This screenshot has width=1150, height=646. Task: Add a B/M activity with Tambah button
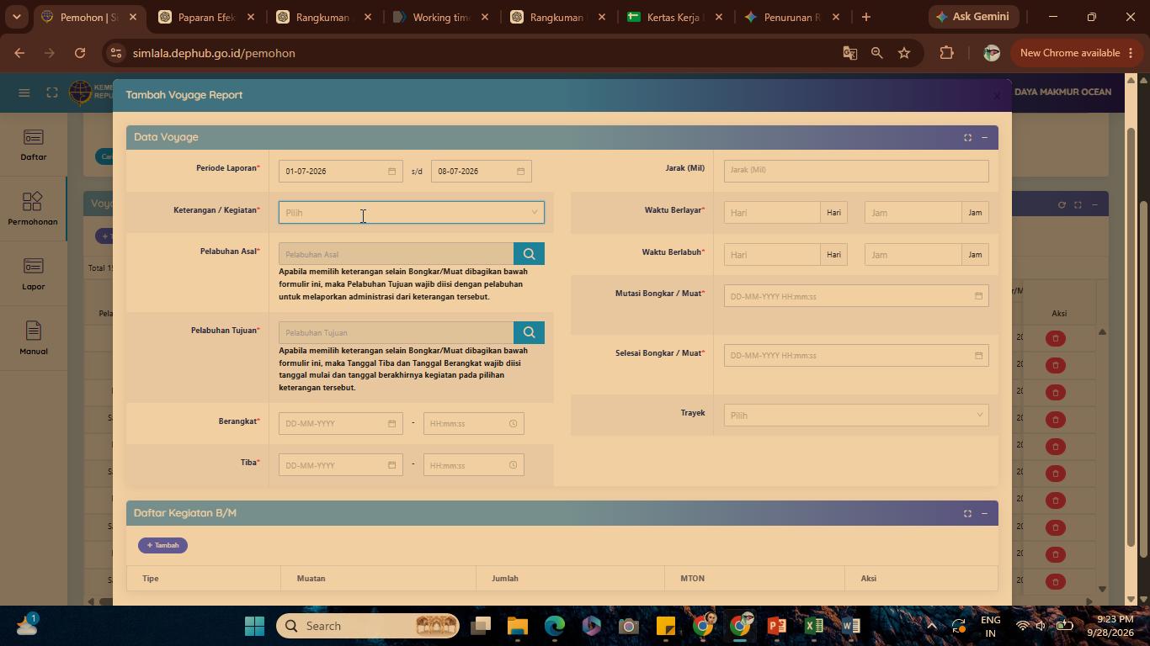[x=162, y=545]
